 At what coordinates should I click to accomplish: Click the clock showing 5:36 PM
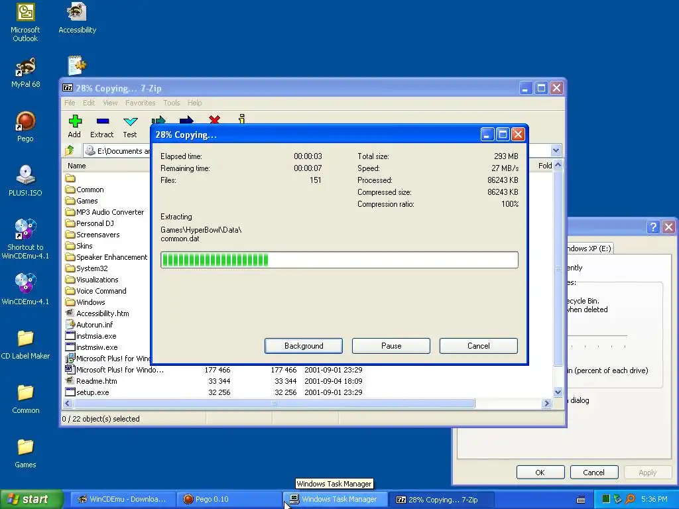tap(654, 499)
